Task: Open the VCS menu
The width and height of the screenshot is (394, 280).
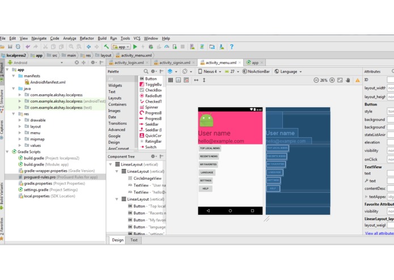Action: [x=137, y=39]
